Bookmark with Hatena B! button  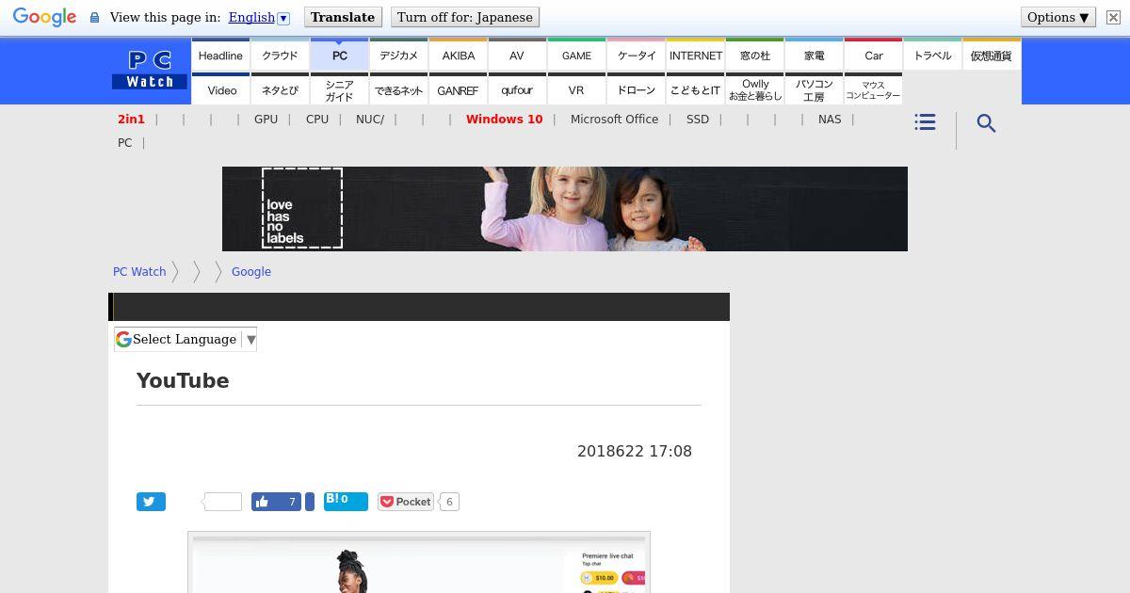(346, 501)
